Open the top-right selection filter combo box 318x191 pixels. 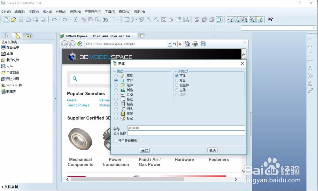pos(278,28)
